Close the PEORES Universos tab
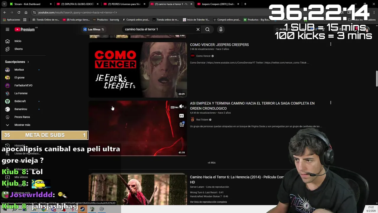 click(144, 4)
